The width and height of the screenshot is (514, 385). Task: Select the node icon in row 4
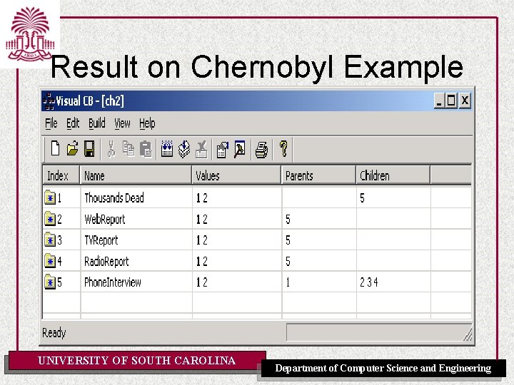[50, 261]
